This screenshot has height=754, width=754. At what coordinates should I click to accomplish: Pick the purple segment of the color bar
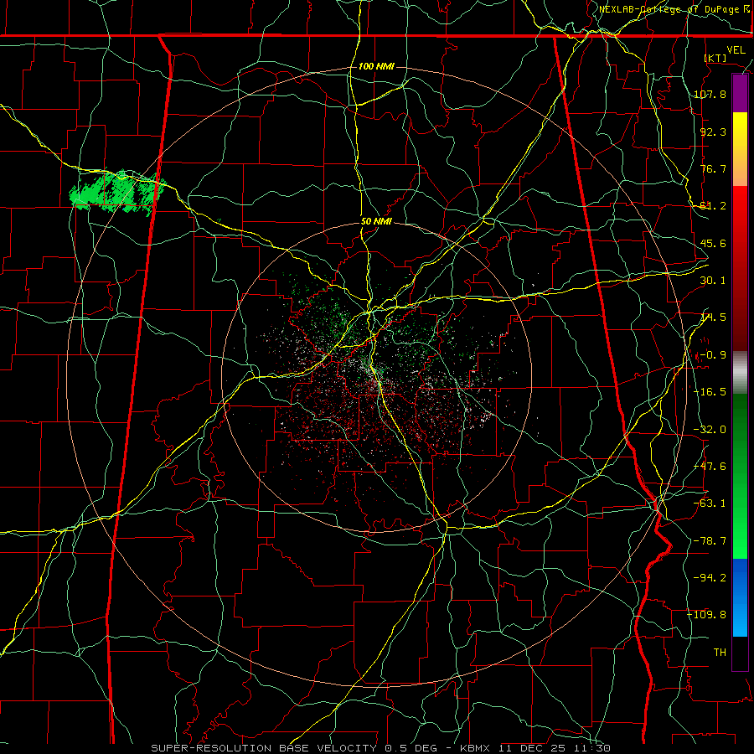point(740,93)
